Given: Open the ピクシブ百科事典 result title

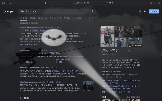Looking at the screenshot, I should coord(40,53).
